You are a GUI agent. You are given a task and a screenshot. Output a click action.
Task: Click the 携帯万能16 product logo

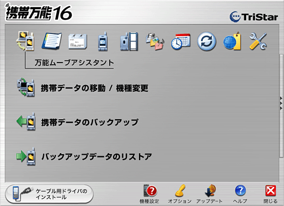(x=38, y=12)
